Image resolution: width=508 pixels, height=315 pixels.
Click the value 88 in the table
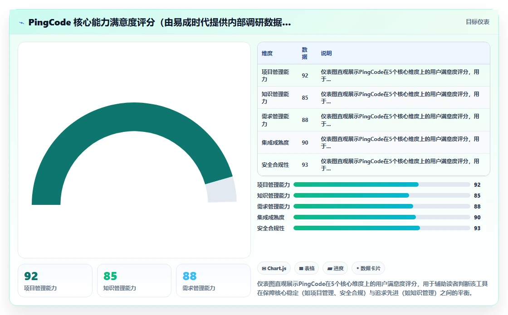[x=305, y=120]
